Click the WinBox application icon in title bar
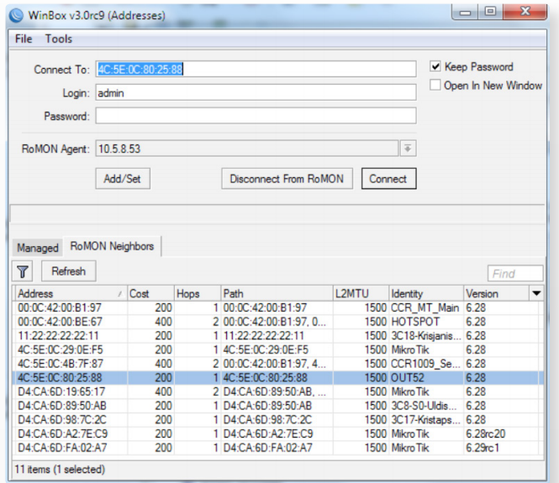Screen dimensions: 559x483 [16, 15]
